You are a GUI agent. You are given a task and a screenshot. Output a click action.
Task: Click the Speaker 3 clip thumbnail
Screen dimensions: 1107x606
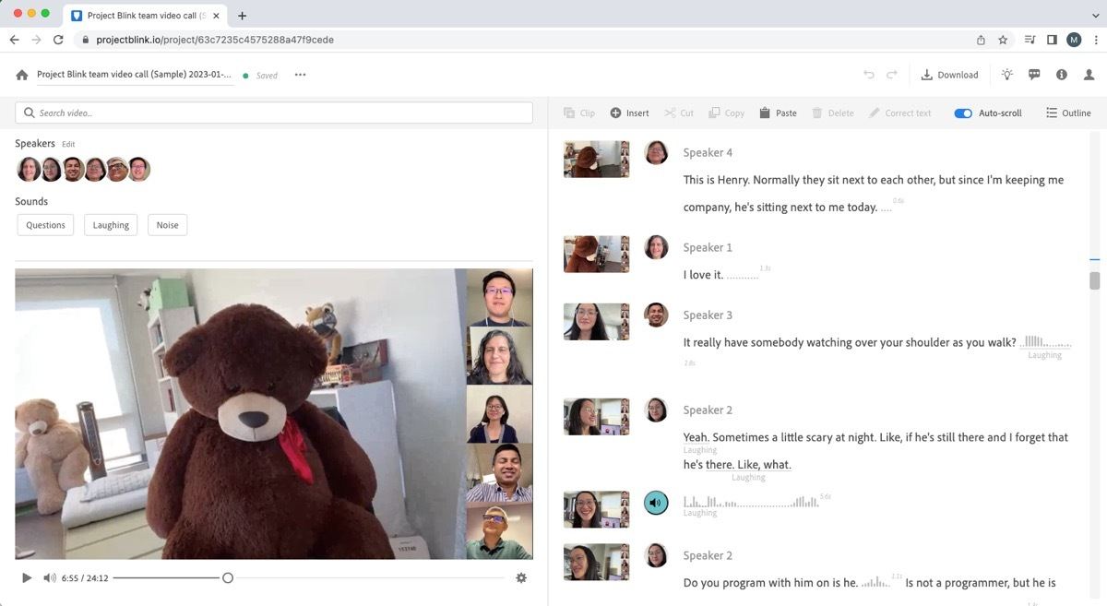pyautogui.click(x=596, y=322)
